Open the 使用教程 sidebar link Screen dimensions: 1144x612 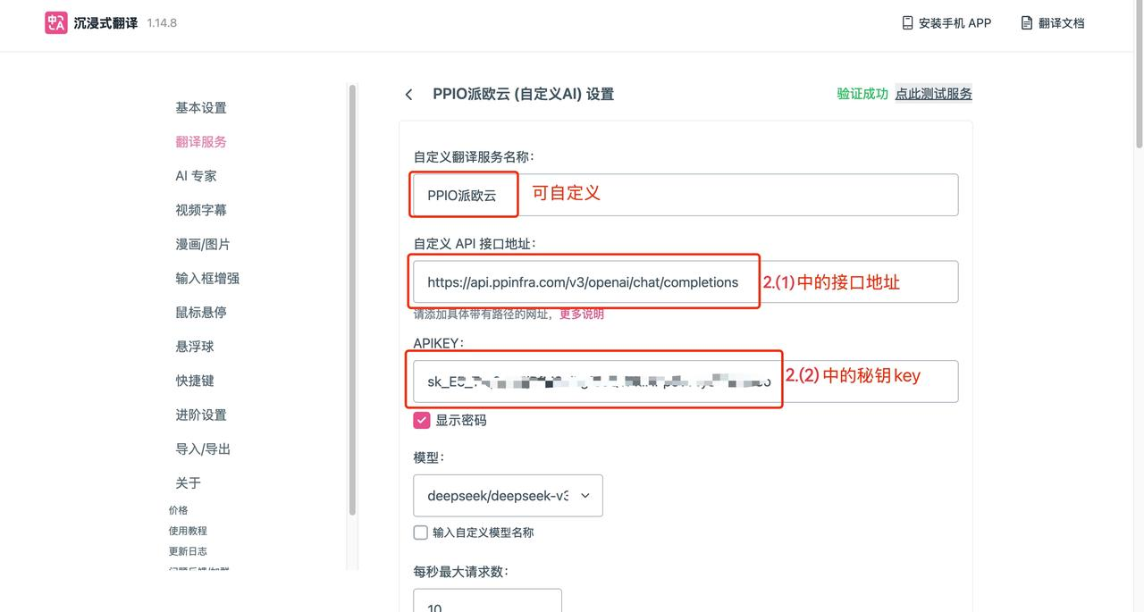[188, 531]
